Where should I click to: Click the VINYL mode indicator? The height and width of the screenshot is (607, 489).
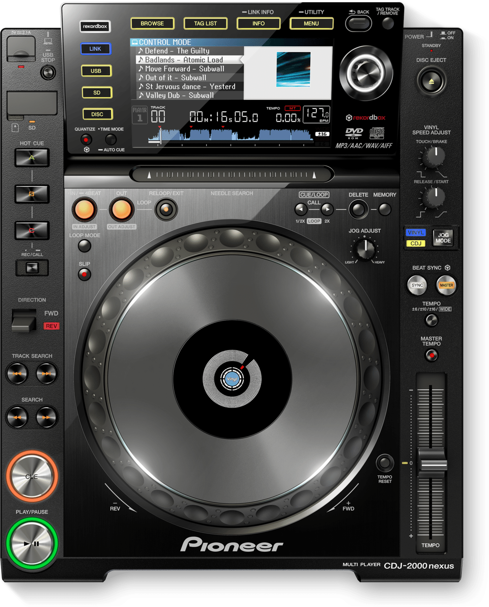click(416, 232)
